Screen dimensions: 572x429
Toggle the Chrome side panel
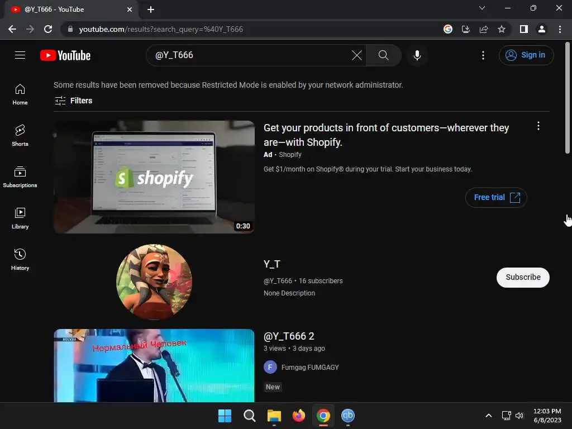click(524, 29)
